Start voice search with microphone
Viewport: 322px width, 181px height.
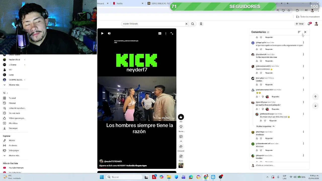click(x=201, y=24)
